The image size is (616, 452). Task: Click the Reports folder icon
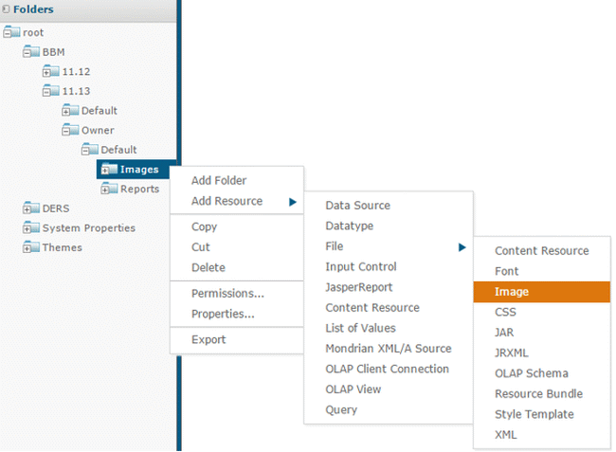[110, 189]
